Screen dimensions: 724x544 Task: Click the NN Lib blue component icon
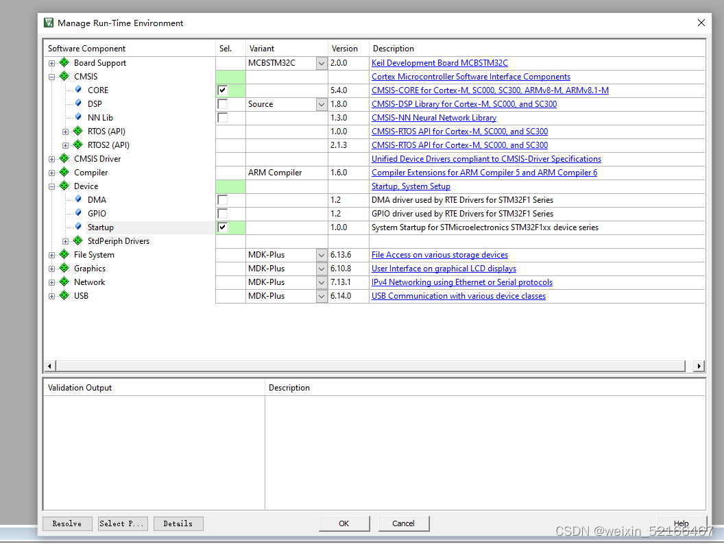(78, 117)
